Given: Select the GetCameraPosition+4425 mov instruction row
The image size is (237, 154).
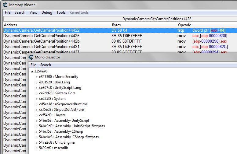Looking at the screenshot, I should coord(41,36).
